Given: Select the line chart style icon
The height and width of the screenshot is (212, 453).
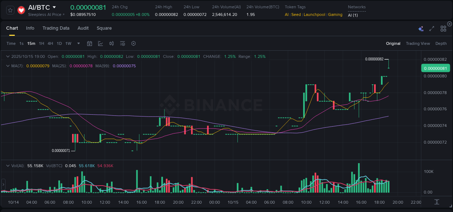Looking at the screenshot, I should [x=100, y=43].
